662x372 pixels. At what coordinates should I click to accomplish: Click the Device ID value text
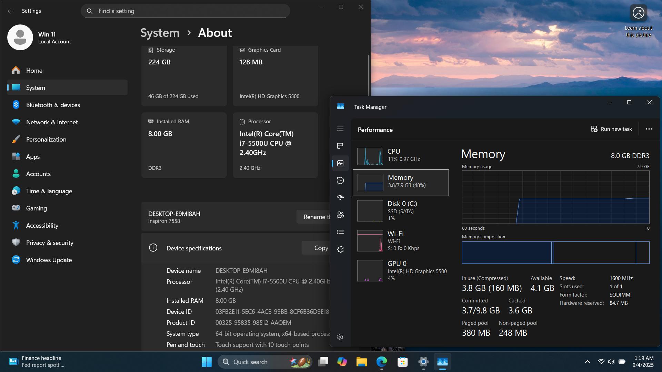[272, 312]
